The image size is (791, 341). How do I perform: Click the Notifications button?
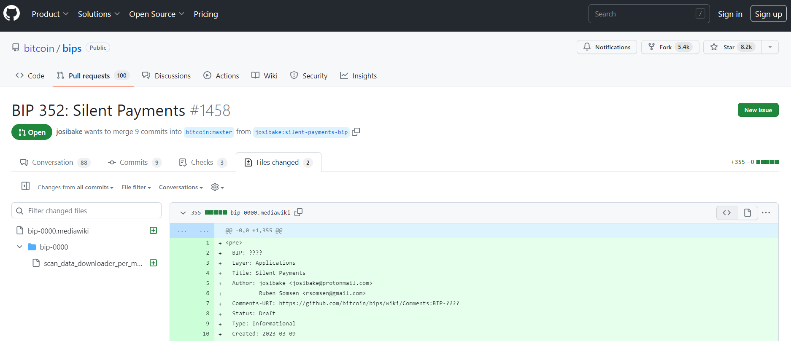(x=607, y=47)
